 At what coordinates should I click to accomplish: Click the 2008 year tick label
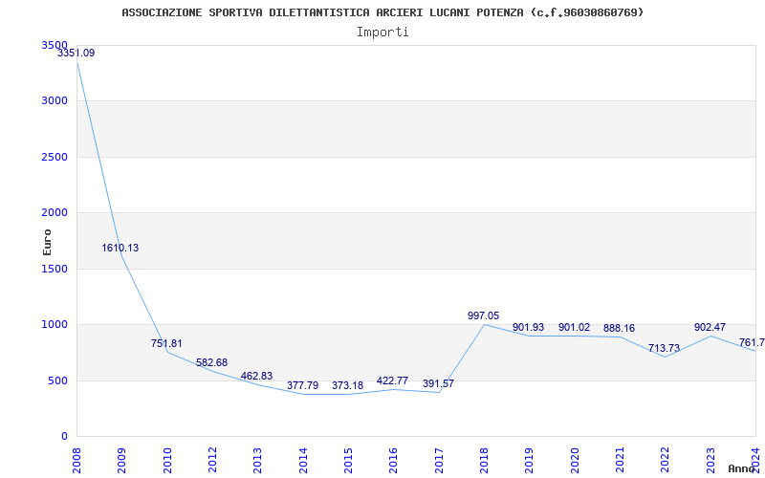77,461
